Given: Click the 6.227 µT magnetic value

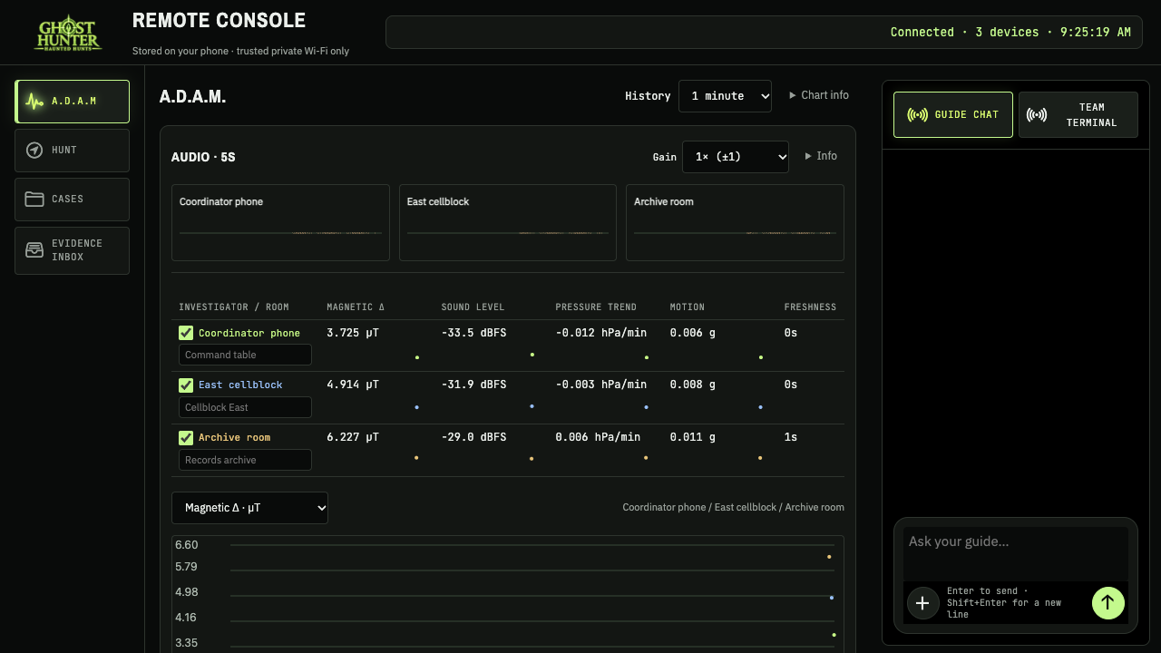Looking at the screenshot, I should (353, 438).
